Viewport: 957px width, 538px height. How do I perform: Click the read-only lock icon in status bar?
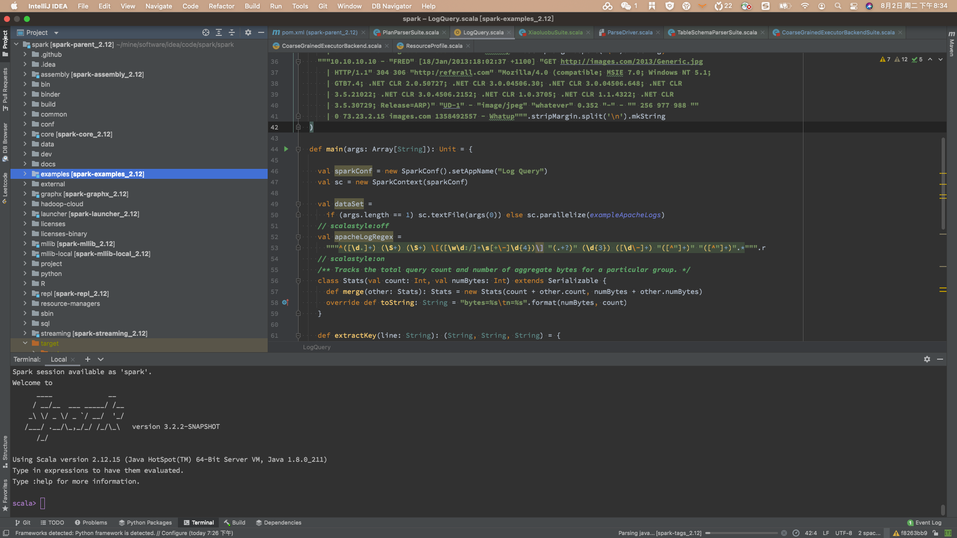pos(936,533)
